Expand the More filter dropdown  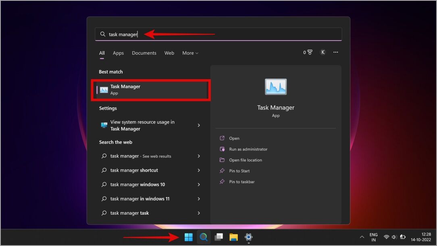(x=190, y=53)
